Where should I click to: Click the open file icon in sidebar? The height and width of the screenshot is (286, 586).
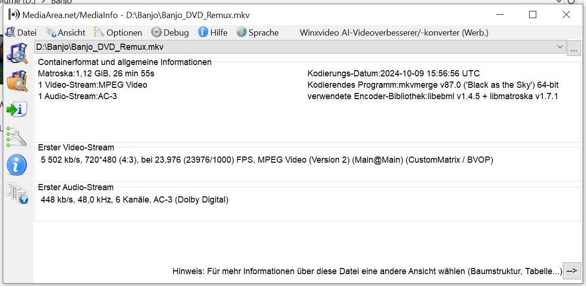[17, 54]
